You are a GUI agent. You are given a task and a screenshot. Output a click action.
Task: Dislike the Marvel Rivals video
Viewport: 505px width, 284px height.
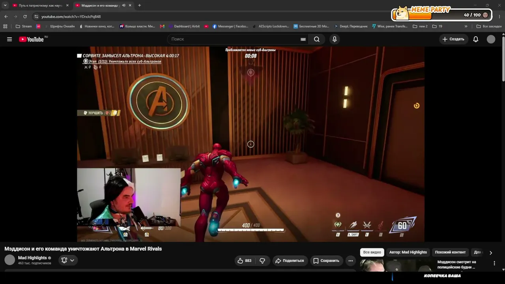[x=262, y=260]
